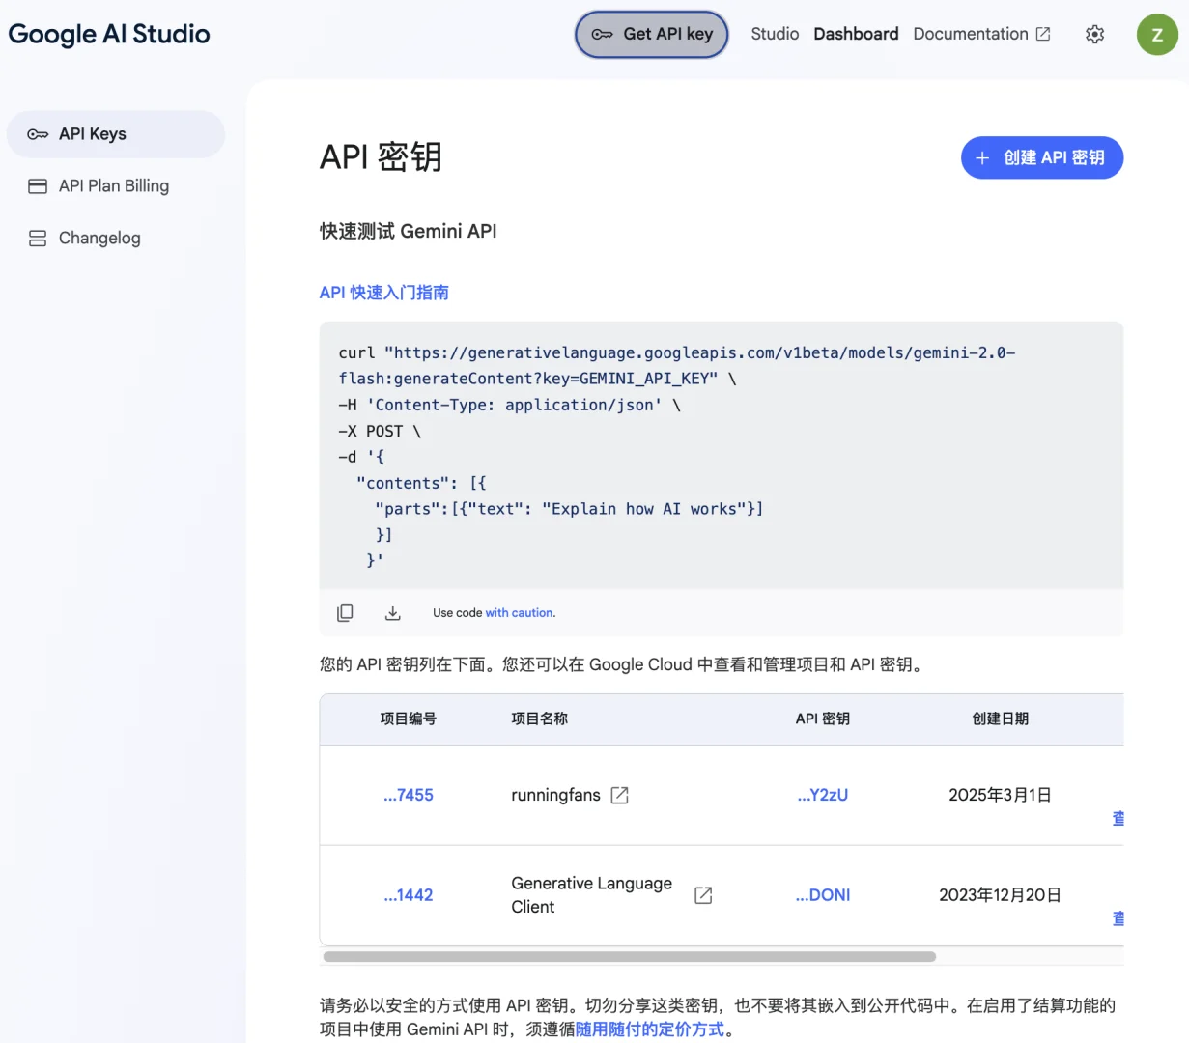The height and width of the screenshot is (1043, 1189).
Task: Click the Google AI Studio logo
Action: (x=109, y=34)
